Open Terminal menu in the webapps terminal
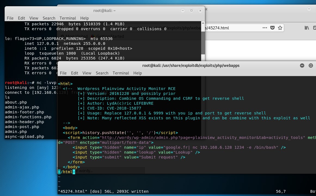The image size is (316, 196). point(121,73)
